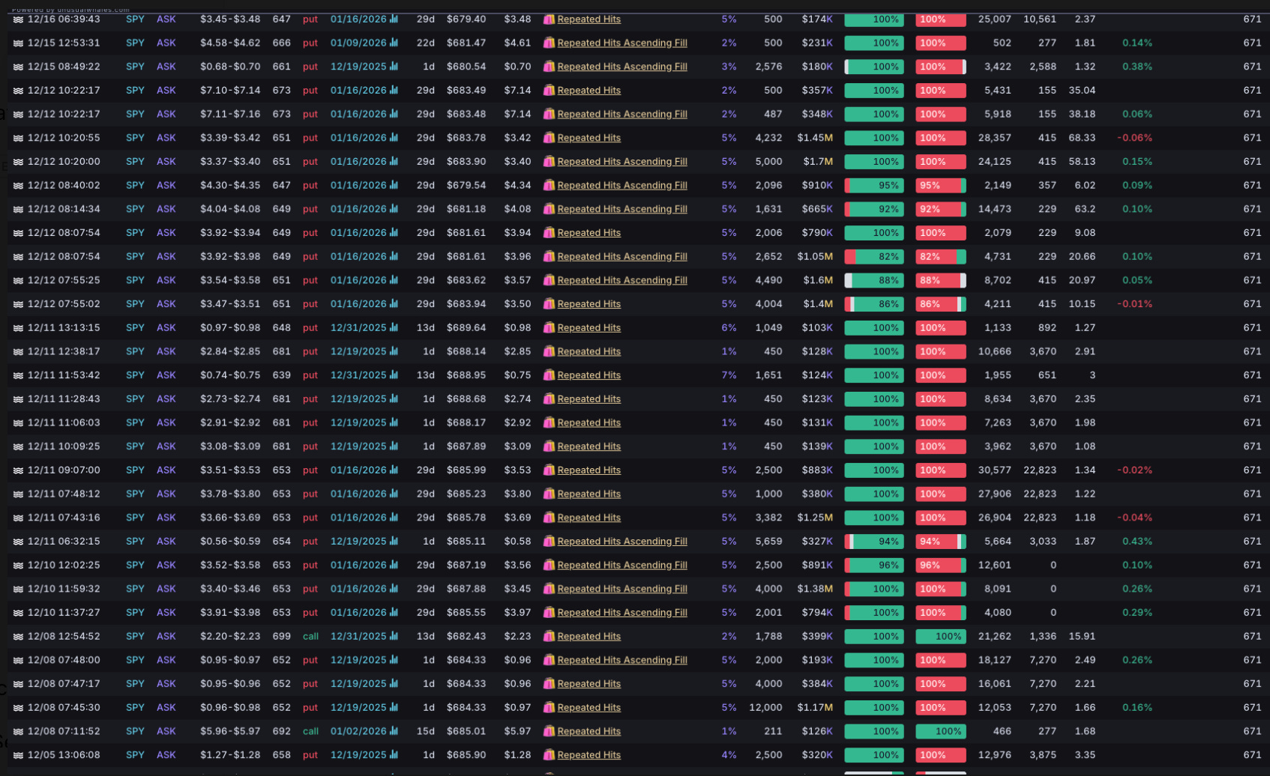This screenshot has height=776, width=1270.
Task: Select the 68.33 volume-to-OI ratio
Action: 1082,138
